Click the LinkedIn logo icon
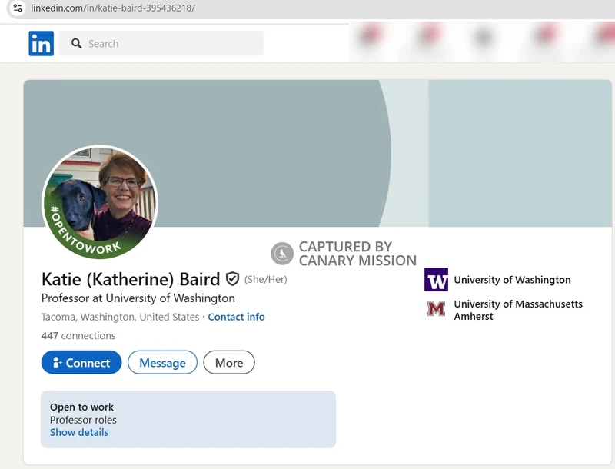The width and height of the screenshot is (615, 469). [42, 43]
